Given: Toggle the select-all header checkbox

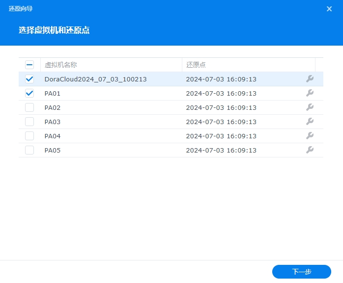Looking at the screenshot, I should tap(29, 65).
